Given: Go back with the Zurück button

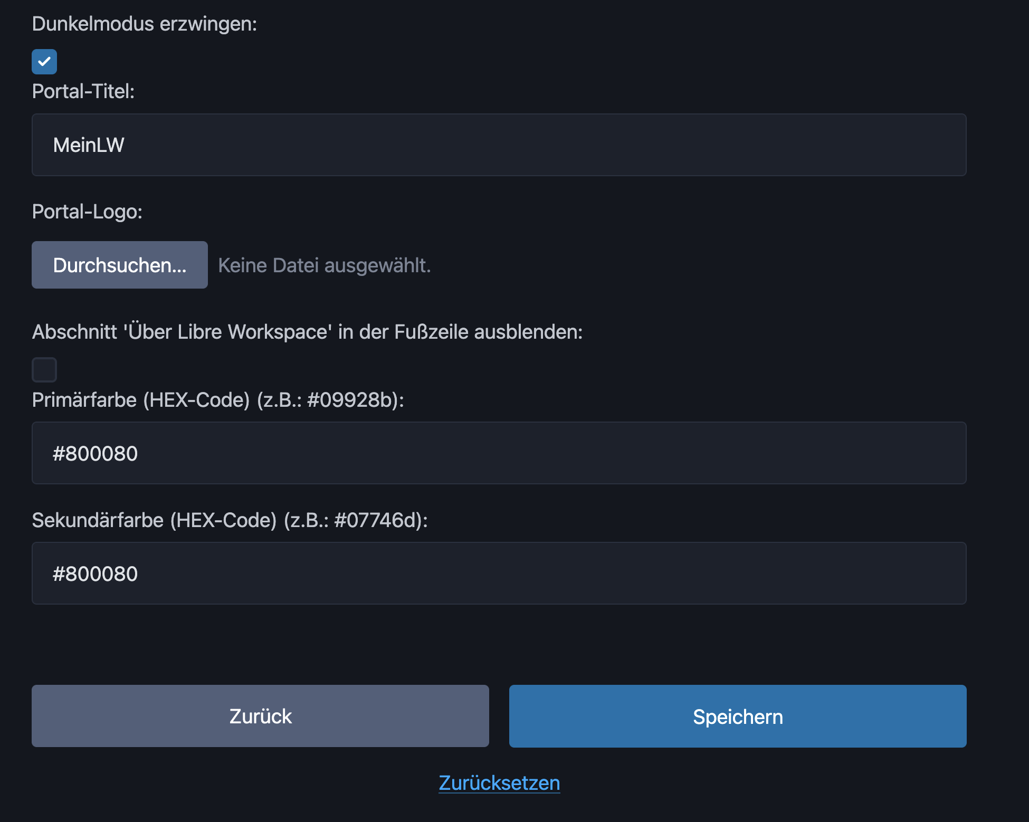Looking at the screenshot, I should [x=260, y=716].
